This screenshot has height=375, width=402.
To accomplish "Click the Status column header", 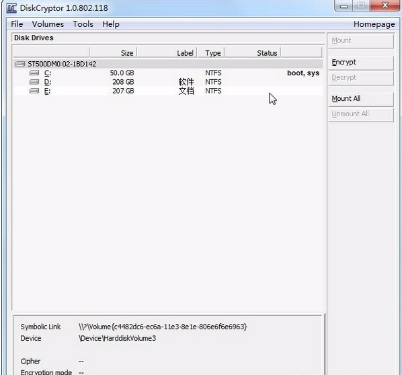I will tap(253, 53).
